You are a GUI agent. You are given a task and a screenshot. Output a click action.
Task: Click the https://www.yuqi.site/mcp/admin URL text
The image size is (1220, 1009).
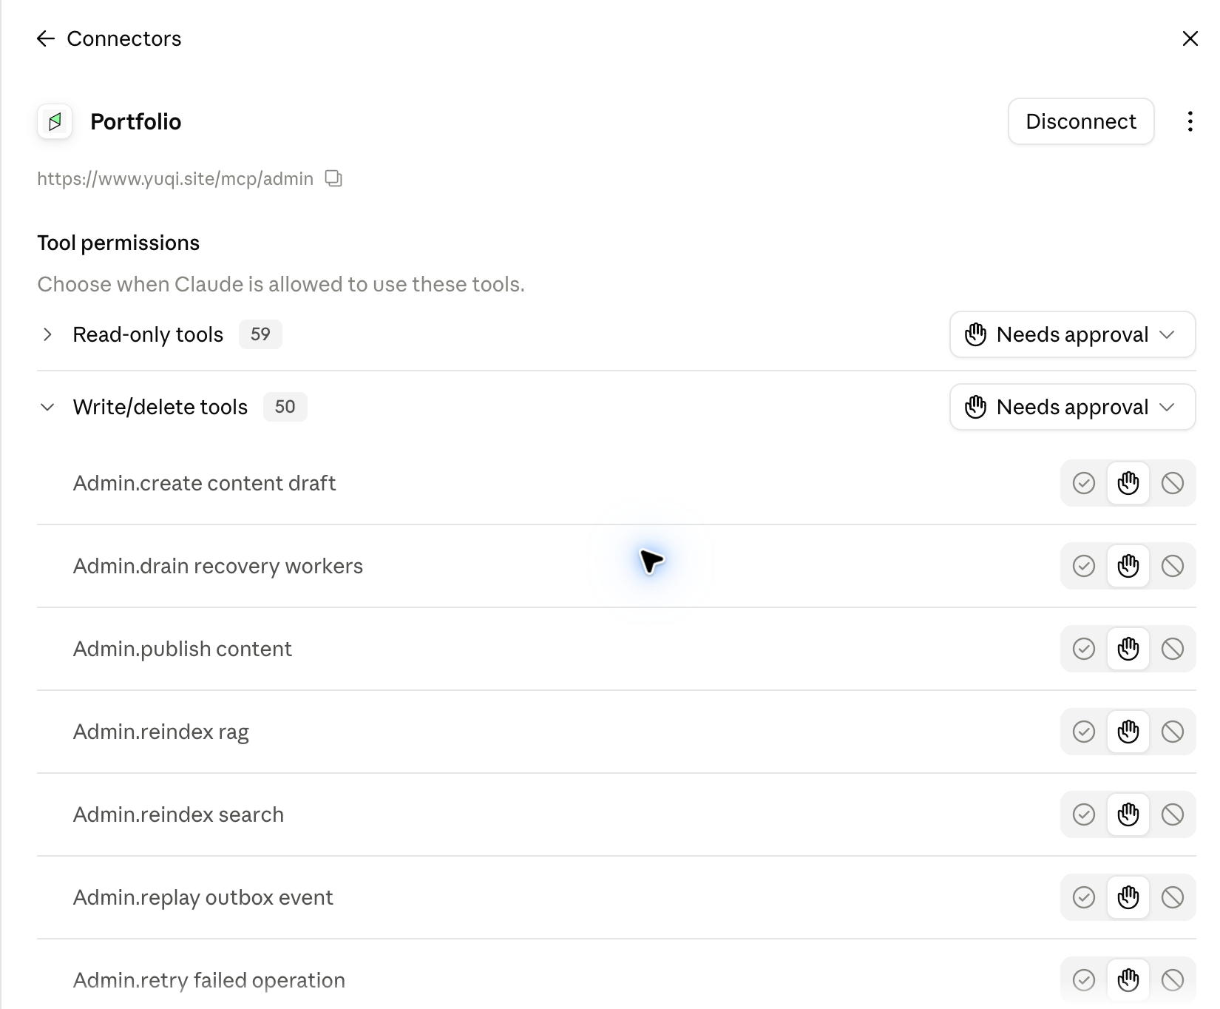tap(175, 179)
